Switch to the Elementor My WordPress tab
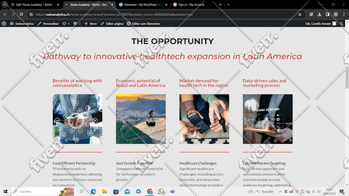This screenshot has width=349, height=196. click(143, 5)
